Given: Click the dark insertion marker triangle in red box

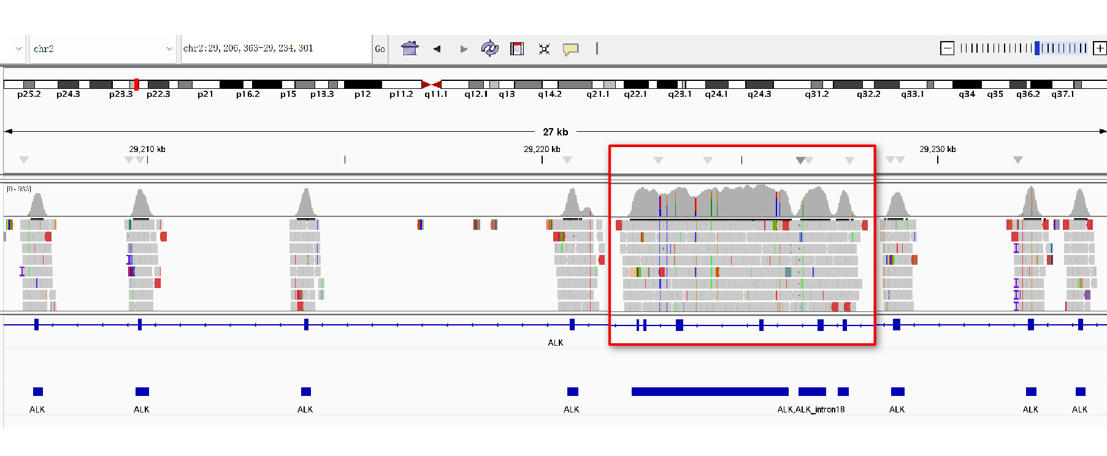Looking at the screenshot, I should (800, 161).
